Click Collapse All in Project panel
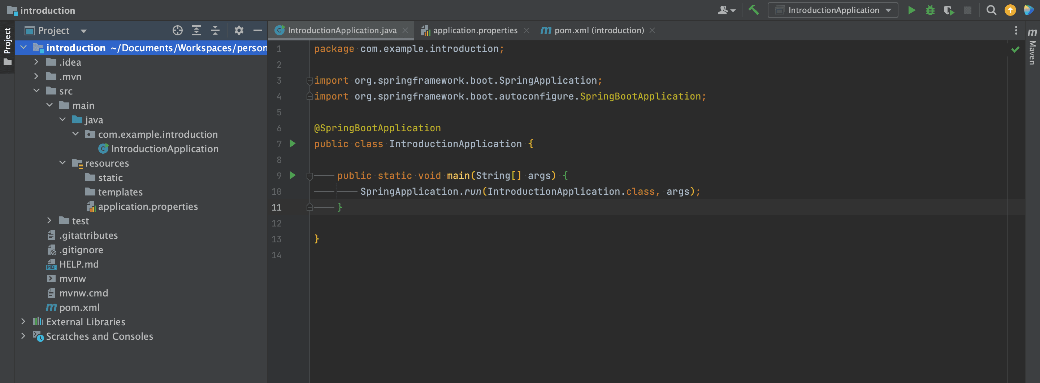 coord(215,31)
